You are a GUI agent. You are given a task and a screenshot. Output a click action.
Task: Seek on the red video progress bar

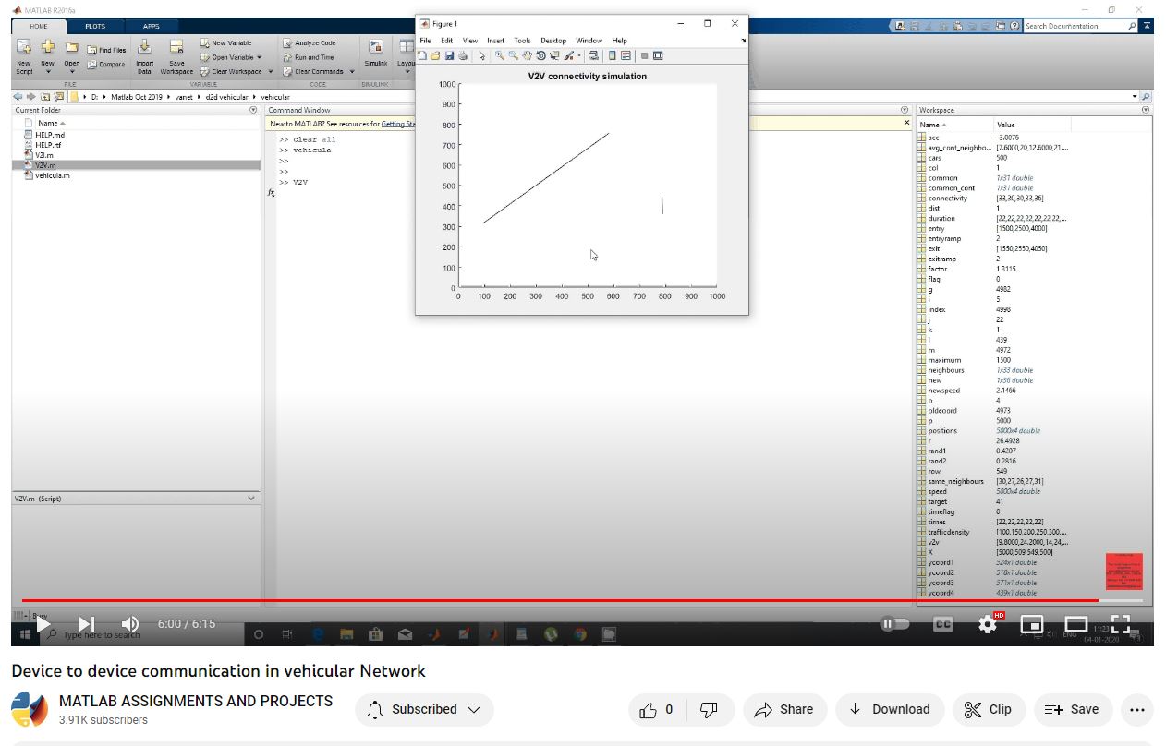(554, 601)
